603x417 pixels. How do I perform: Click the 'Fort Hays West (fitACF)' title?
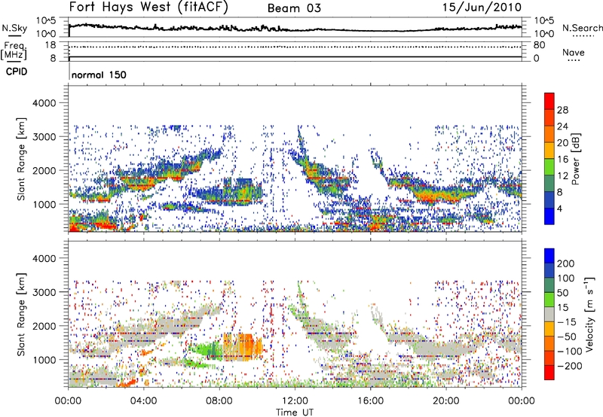pyautogui.click(x=148, y=8)
